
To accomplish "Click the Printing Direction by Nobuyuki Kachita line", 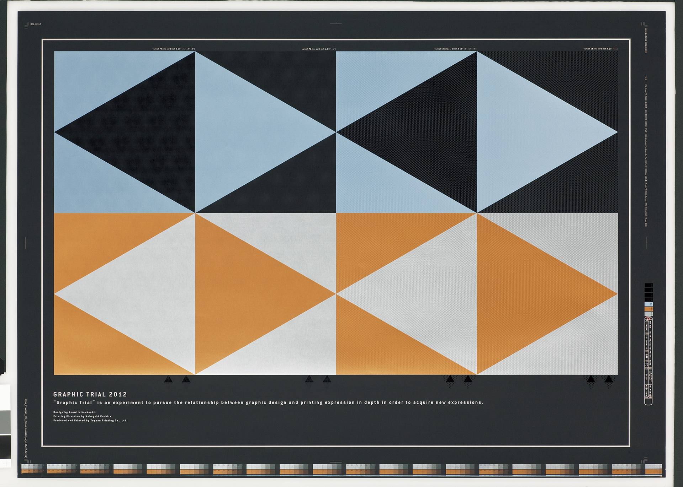I will pyautogui.click(x=83, y=416).
